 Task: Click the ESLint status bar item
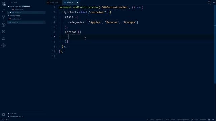[195, 120]
